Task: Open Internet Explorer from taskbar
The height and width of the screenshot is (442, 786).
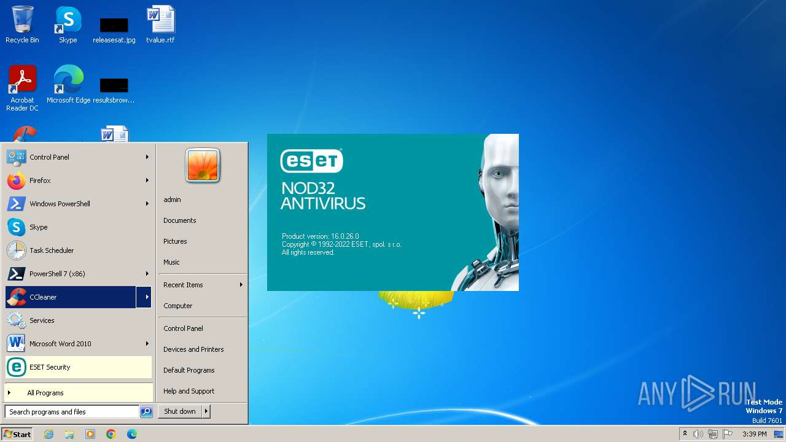Action: [49, 434]
